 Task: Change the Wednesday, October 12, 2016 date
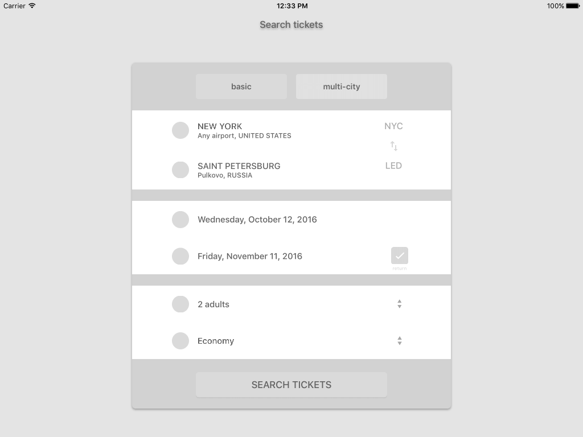tap(257, 220)
